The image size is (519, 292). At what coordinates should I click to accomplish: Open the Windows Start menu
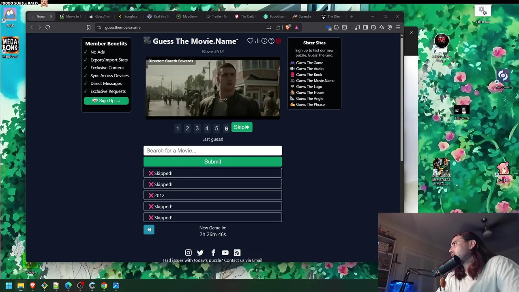[x=9, y=286]
